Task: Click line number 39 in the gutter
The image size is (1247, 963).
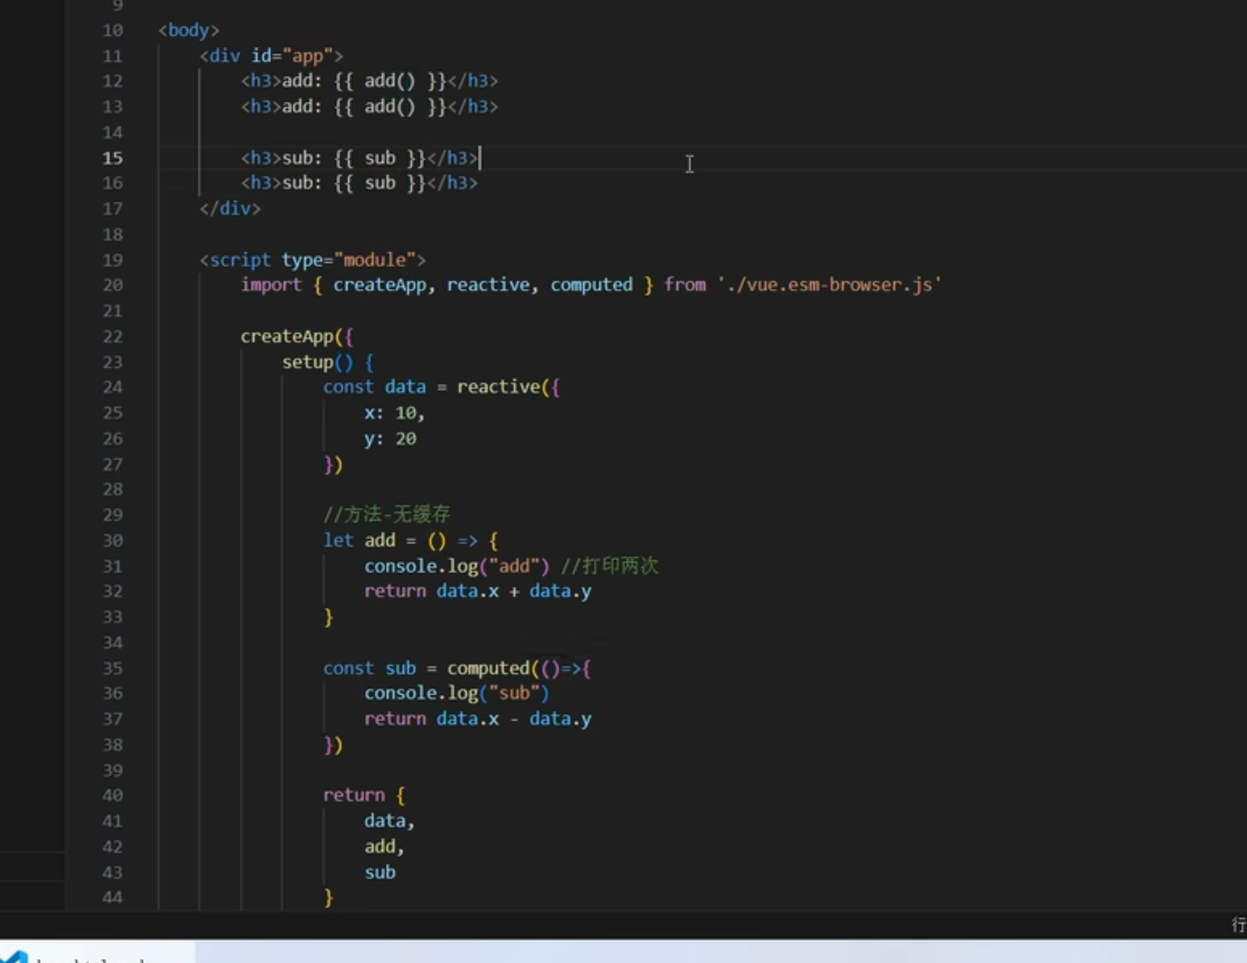Action: (113, 771)
